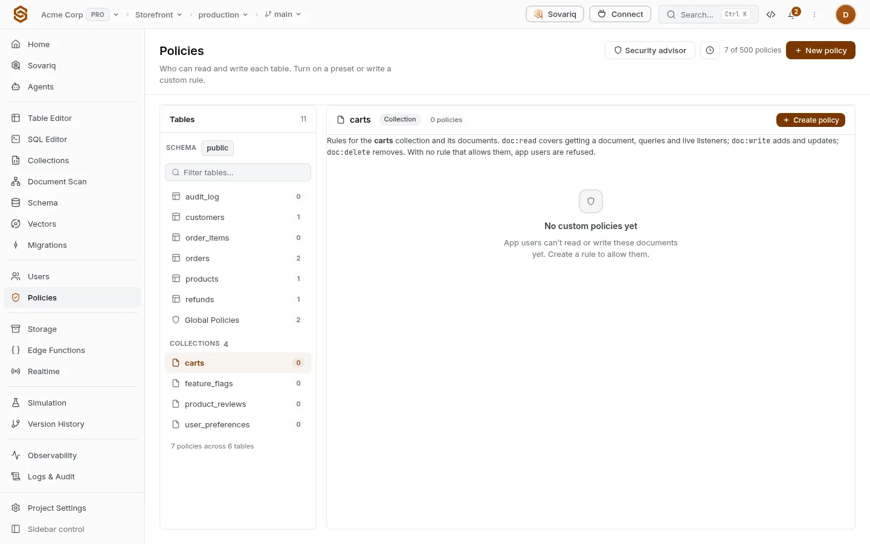Open Storage in sidebar
Viewport: 870px width, 544px height.
pyautogui.click(x=72, y=329)
